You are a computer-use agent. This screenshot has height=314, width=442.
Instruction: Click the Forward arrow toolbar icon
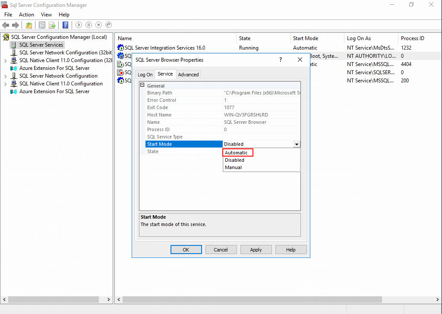click(16, 25)
